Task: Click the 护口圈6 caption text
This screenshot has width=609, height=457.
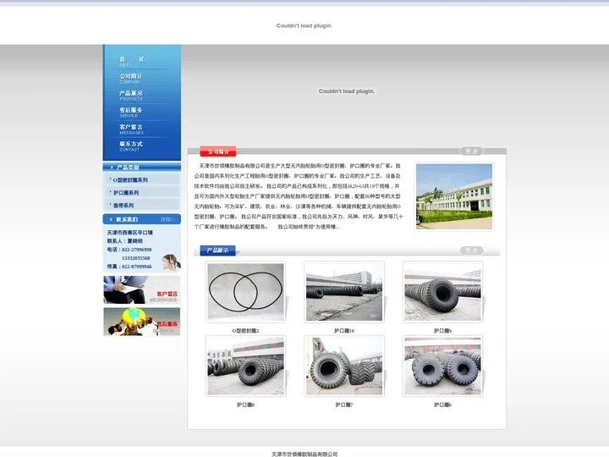Action: click(x=442, y=405)
